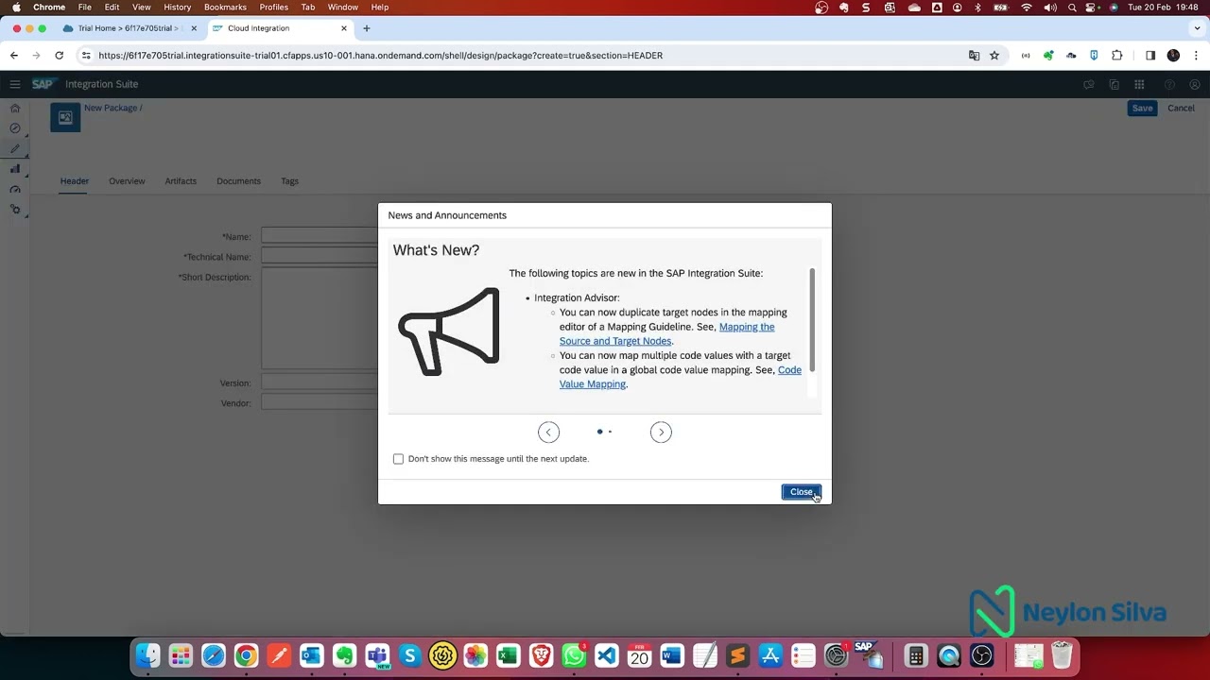Viewport: 1210px width, 680px height.
Task: Open Microsoft Teams from the Dock
Action: (x=377, y=655)
